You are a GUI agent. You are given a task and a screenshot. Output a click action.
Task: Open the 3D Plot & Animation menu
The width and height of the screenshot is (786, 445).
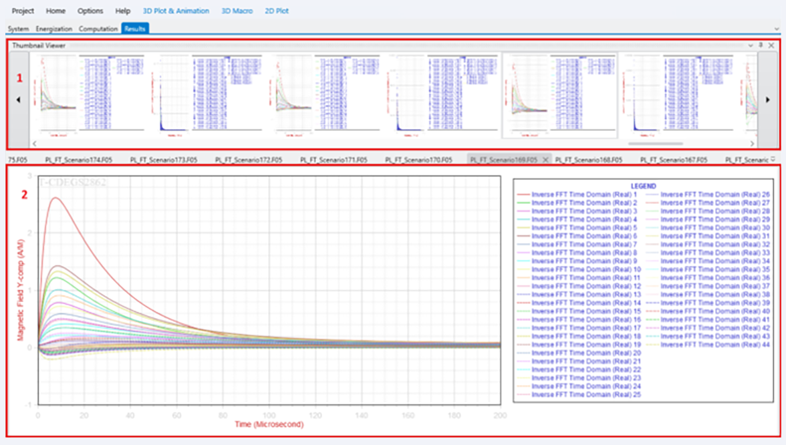pos(176,11)
